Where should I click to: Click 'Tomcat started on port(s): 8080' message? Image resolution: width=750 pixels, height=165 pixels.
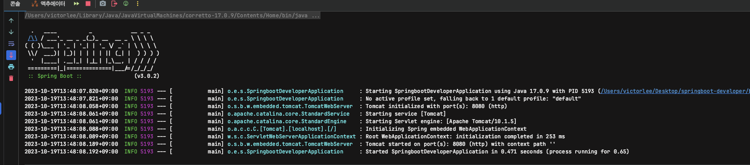coord(460,144)
